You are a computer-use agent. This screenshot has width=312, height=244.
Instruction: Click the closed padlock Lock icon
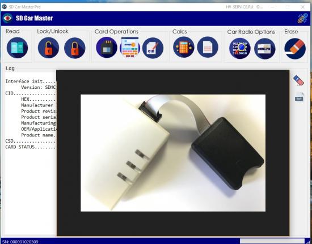point(75,48)
